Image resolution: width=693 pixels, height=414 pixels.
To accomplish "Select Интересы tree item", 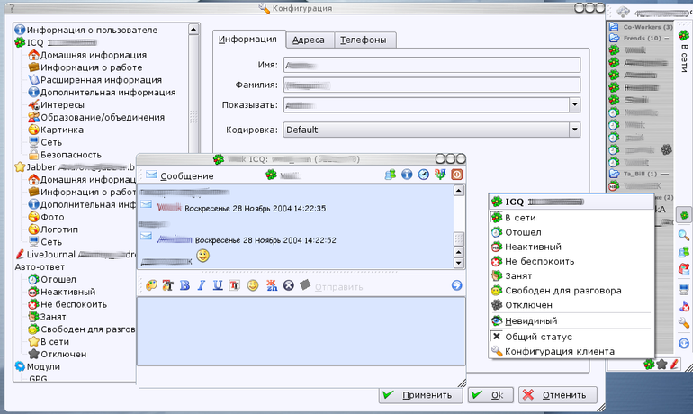I will [x=56, y=104].
